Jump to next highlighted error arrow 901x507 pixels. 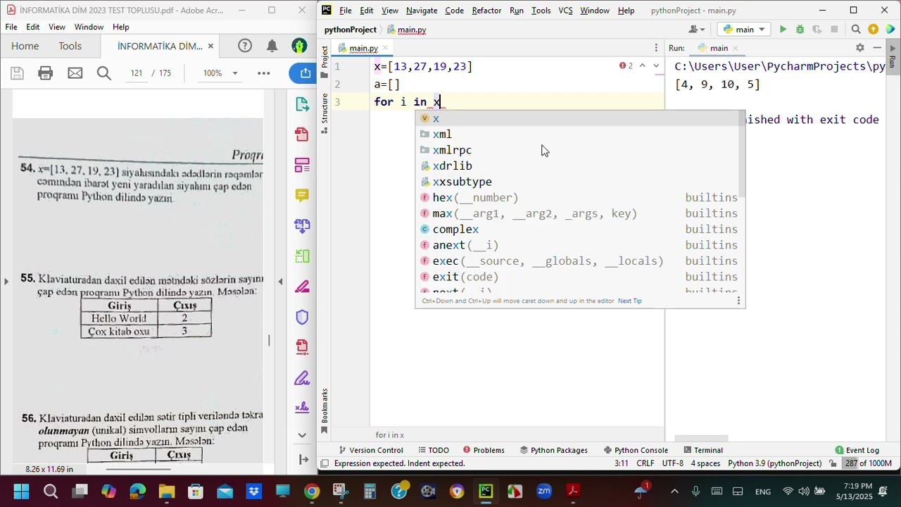point(656,65)
